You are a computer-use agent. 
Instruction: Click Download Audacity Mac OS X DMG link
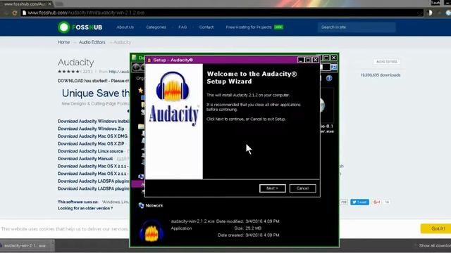[x=92, y=136]
